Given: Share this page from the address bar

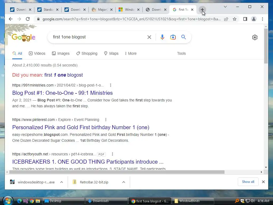Looking at the screenshot, I should coord(226,19).
